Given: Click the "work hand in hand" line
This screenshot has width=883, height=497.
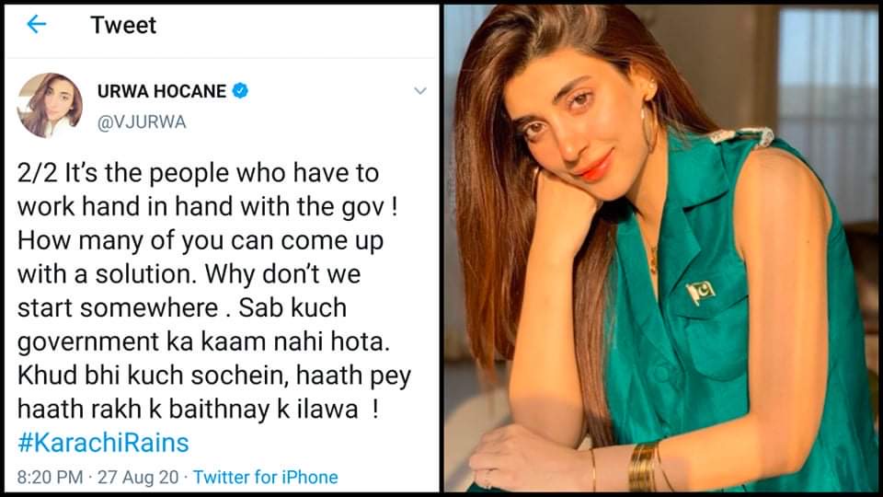Looking at the screenshot, I should click(207, 207).
